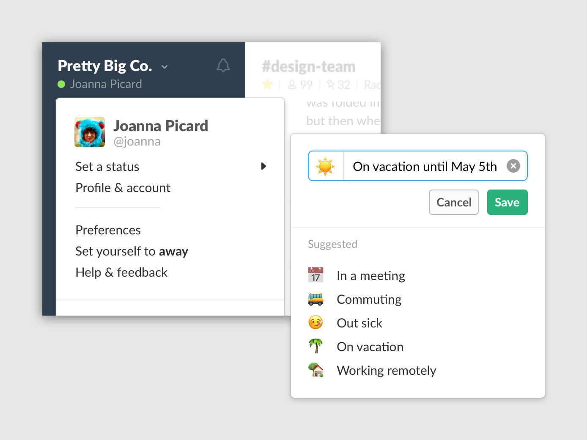Click the sick face emoji icon

point(315,323)
